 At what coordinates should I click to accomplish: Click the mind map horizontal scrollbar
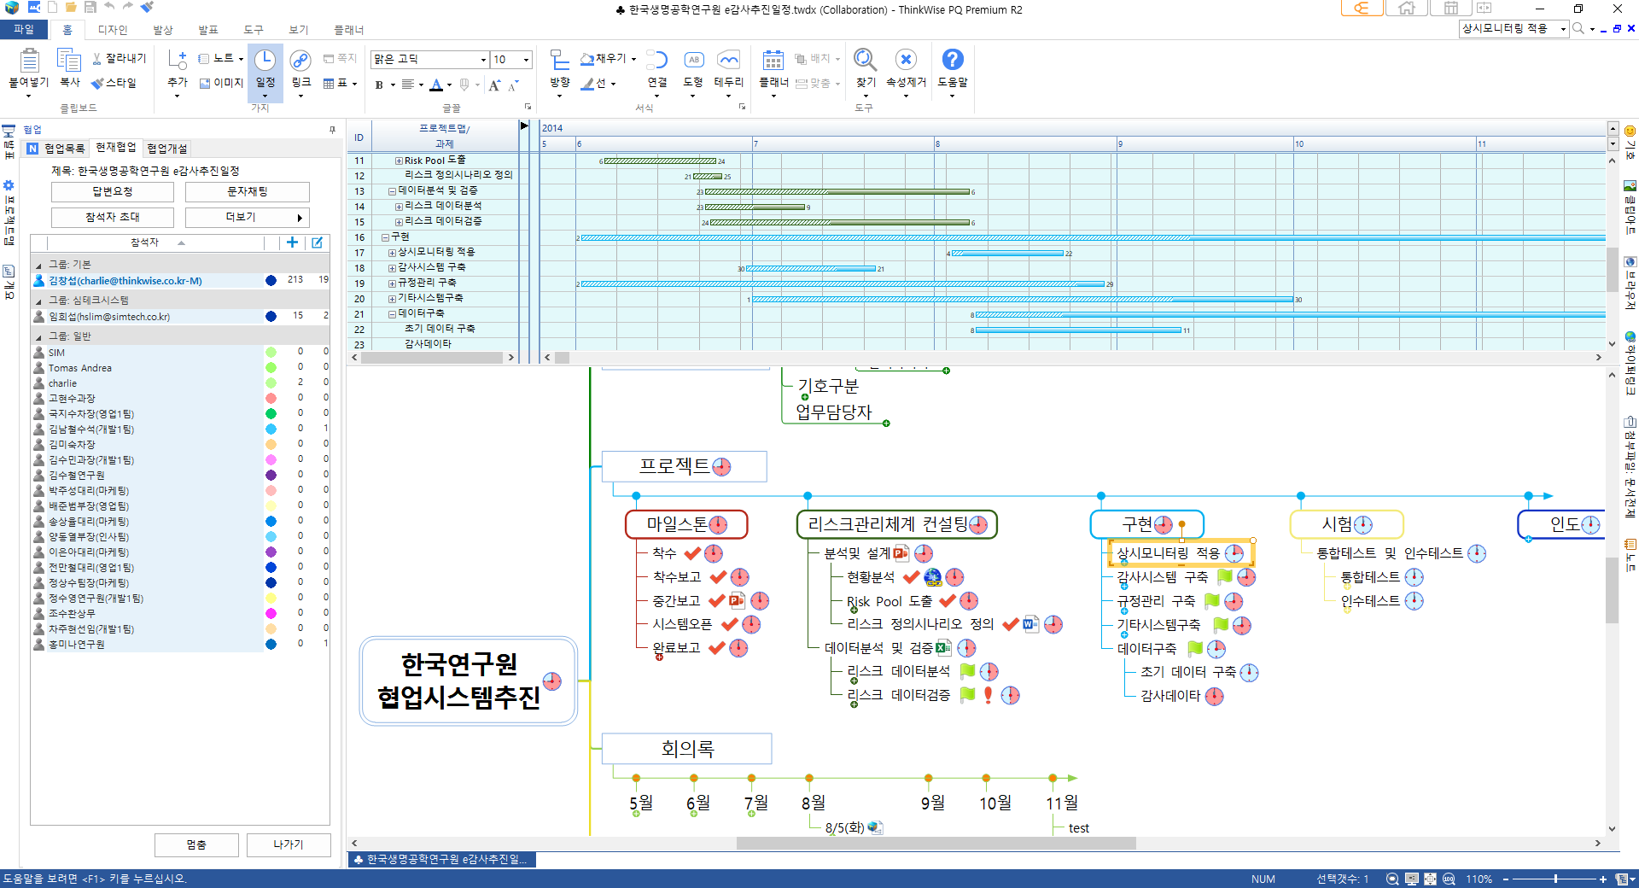(936, 844)
